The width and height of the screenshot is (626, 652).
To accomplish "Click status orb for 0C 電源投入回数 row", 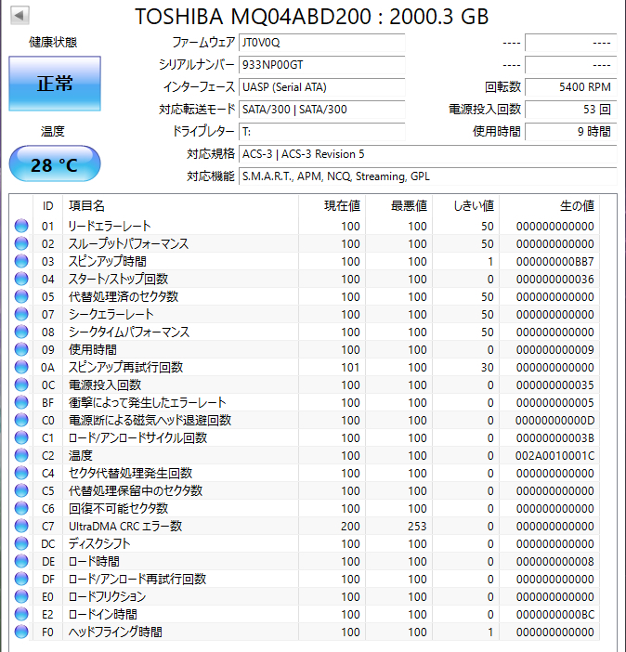I will coord(21,385).
